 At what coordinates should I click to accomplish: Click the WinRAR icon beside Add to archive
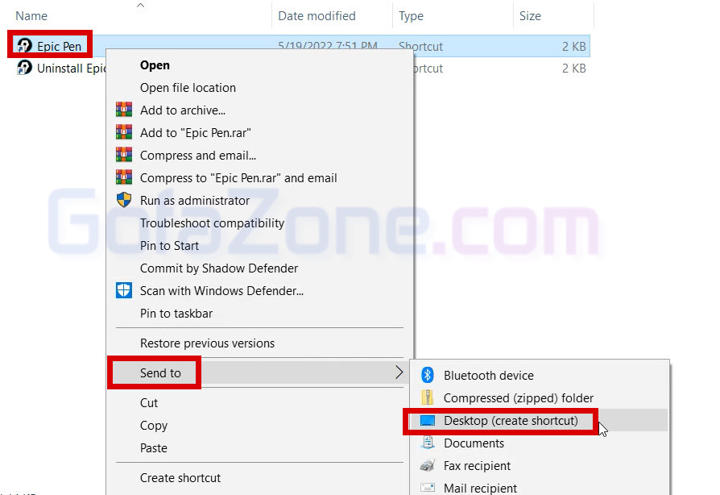[124, 110]
